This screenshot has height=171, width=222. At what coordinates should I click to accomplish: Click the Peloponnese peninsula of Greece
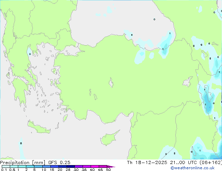20,90
